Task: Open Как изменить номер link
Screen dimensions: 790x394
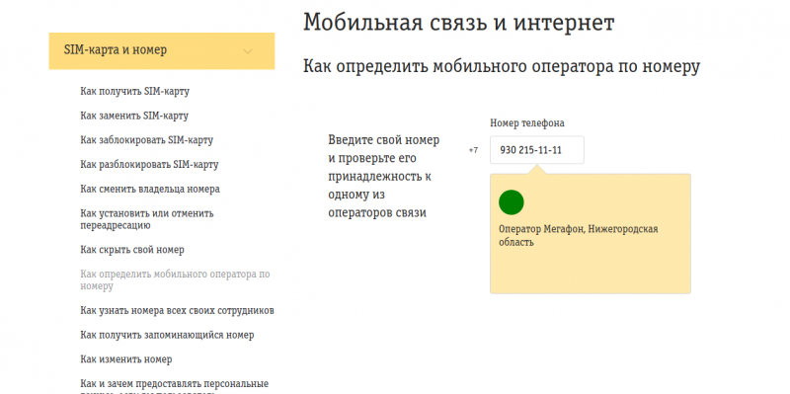Action: click(126, 359)
